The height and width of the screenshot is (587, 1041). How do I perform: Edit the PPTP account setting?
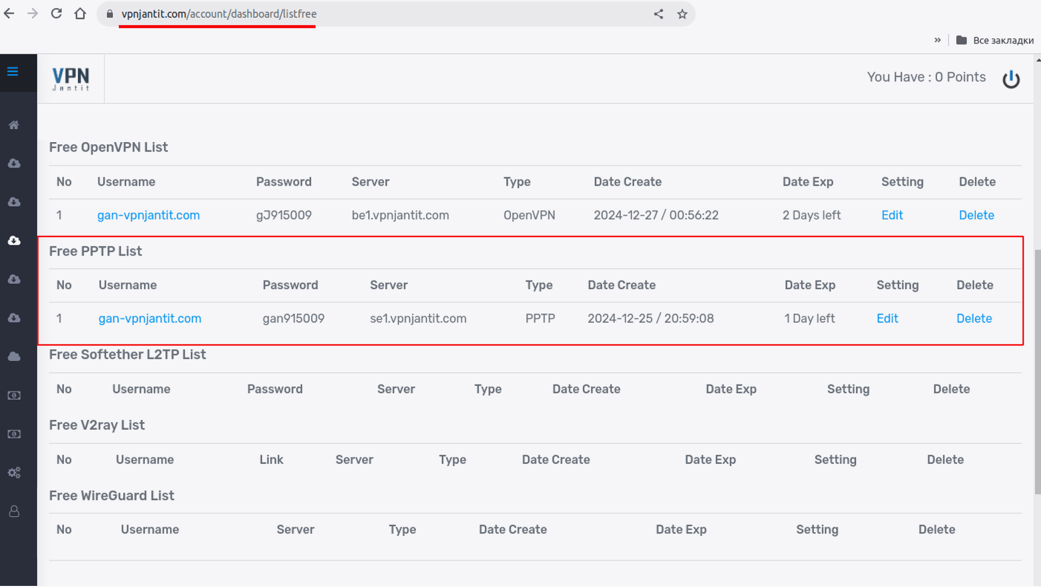point(887,318)
